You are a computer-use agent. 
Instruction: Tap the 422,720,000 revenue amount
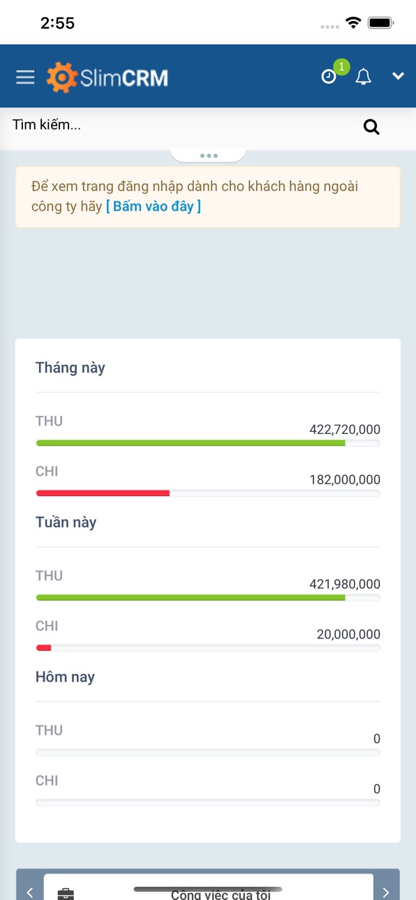(345, 430)
